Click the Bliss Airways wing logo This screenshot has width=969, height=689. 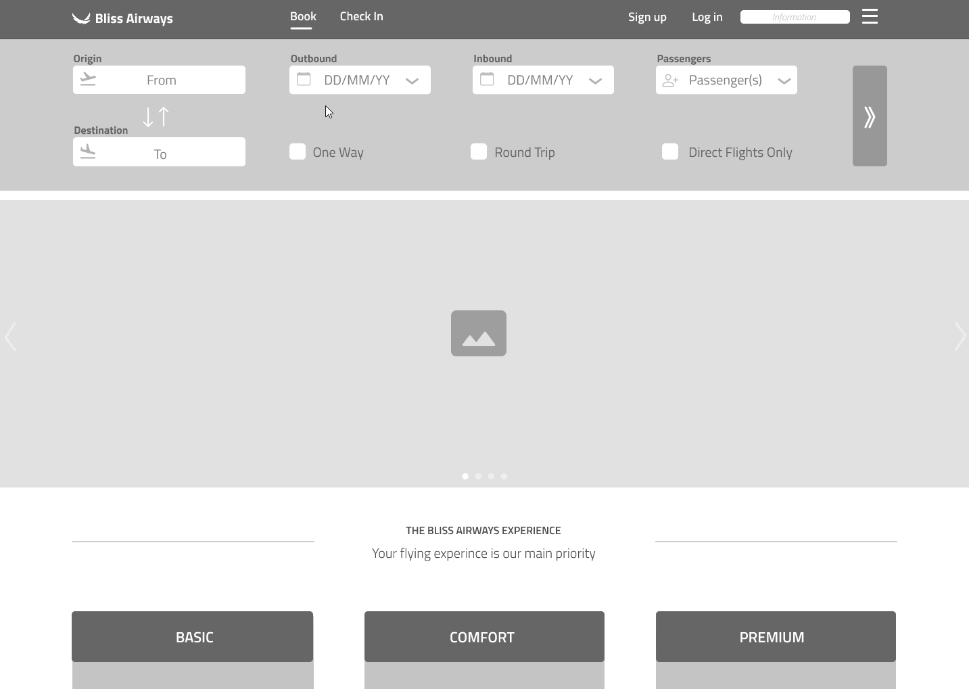(81, 18)
